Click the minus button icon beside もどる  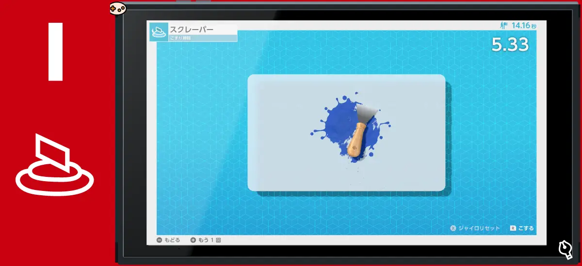click(159, 240)
